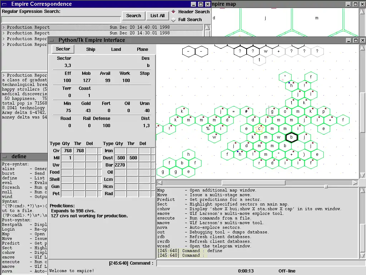Focus the Command input field at bottom
366x275 pixels.
coord(261,263)
